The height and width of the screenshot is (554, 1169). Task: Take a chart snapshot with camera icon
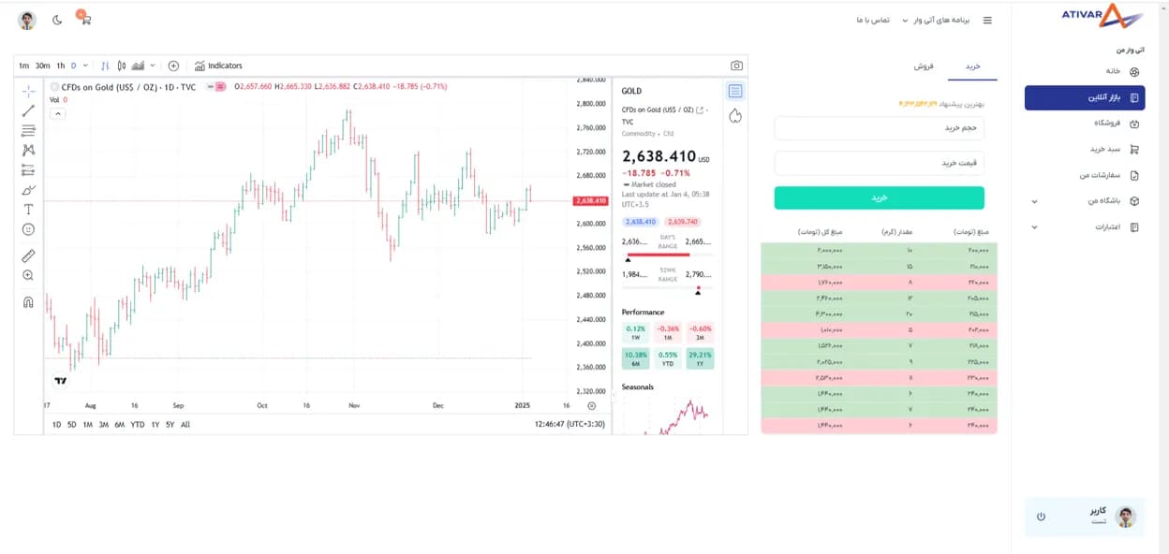[736, 66]
